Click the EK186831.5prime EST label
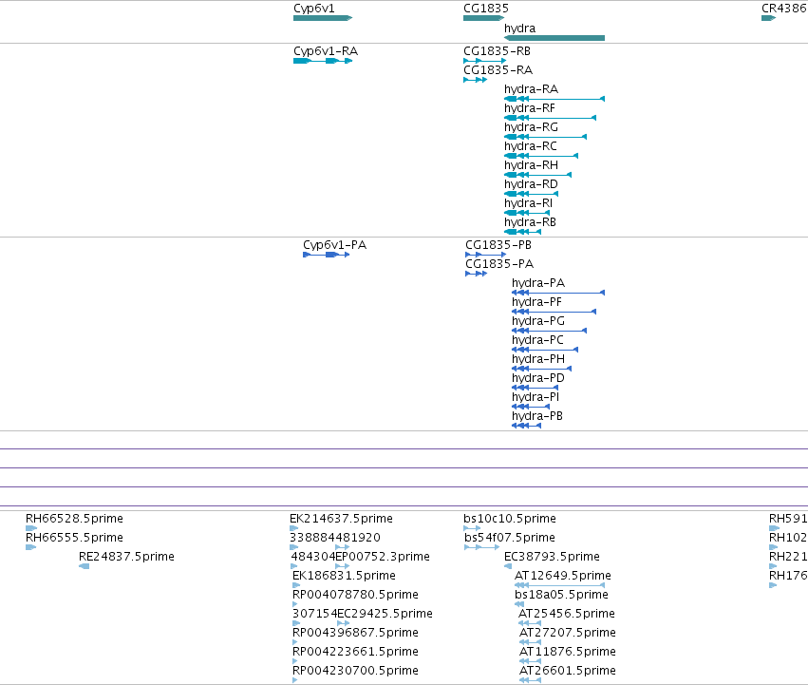Viewport: 808px width, 685px height. (x=344, y=576)
